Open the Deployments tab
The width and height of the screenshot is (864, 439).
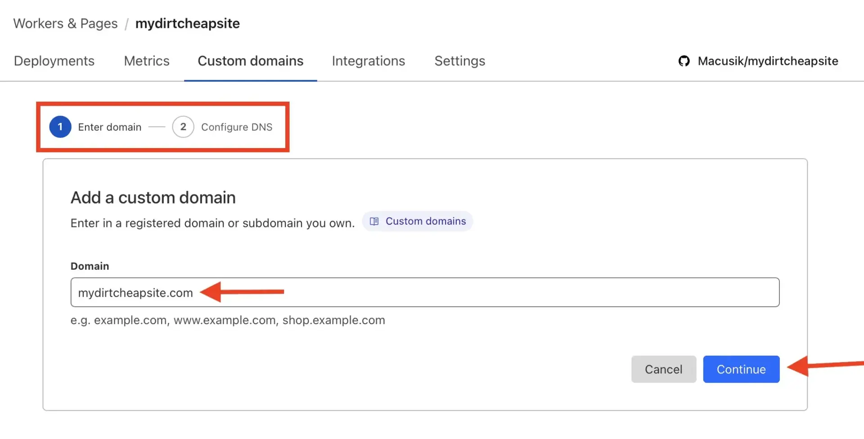(x=54, y=61)
